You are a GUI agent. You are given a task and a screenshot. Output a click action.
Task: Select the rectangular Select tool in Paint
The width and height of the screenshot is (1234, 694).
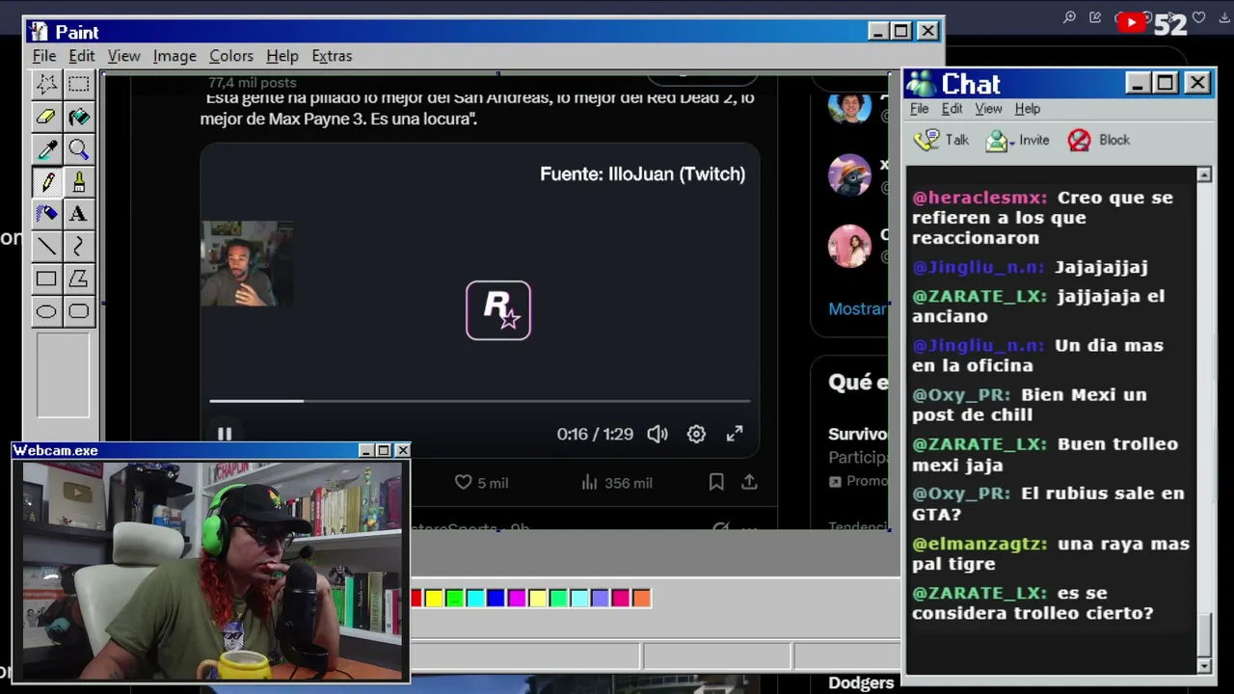(79, 84)
